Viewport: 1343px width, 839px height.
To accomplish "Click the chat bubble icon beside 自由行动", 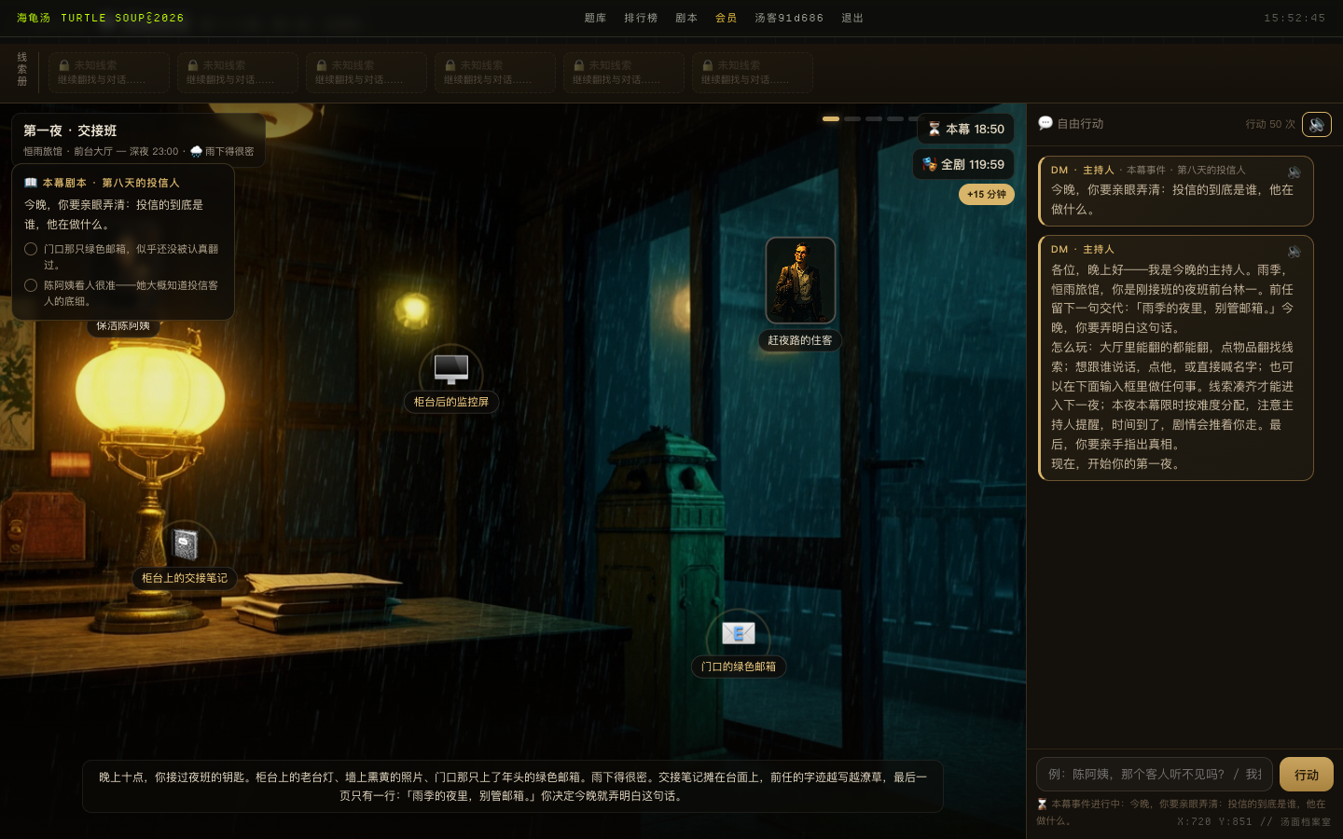I will click(x=1045, y=123).
